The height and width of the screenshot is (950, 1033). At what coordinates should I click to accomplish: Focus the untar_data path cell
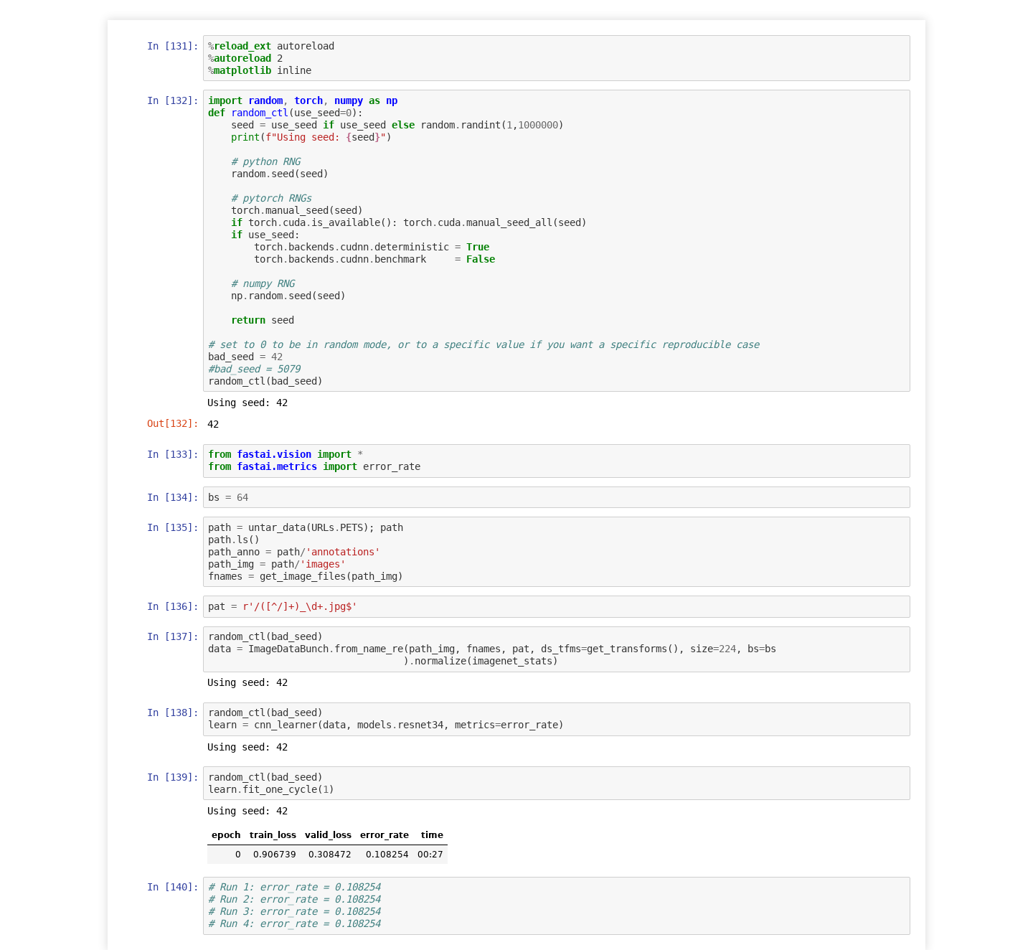(x=556, y=552)
